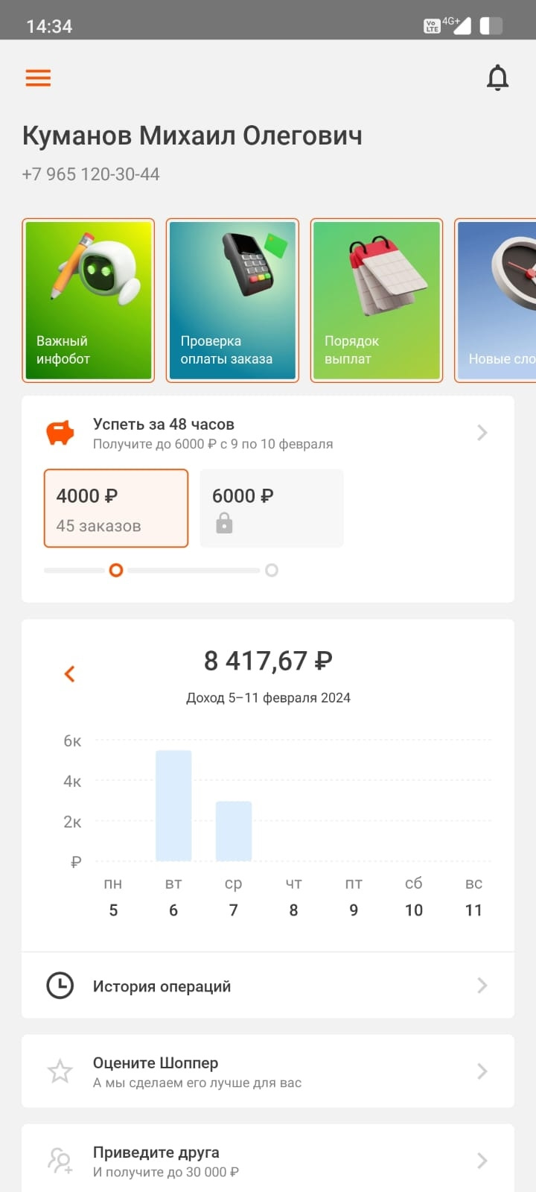Tap the add-friend icon beside Приведите друга
This screenshot has width=536, height=1192.
[60, 1161]
